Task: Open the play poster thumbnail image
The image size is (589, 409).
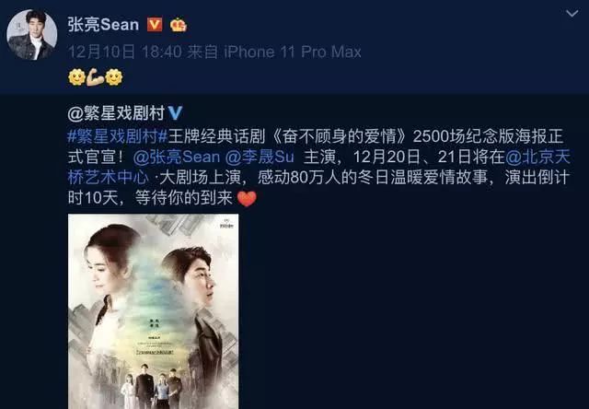Action: pos(154,311)
